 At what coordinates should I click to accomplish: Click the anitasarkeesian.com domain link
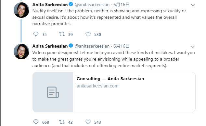coord(97,86)
